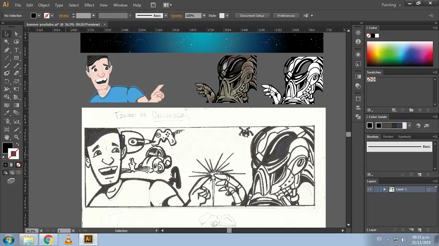Choose the Blob Brush tool
Viewport: 439px width, 246px height.
[x=7, y=73]
